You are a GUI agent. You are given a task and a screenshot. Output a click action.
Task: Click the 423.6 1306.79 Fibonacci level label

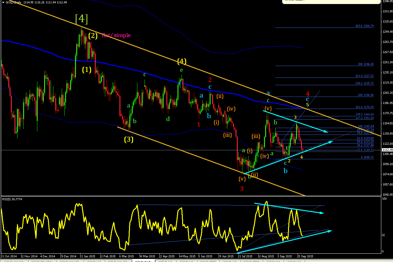(365, 26)
